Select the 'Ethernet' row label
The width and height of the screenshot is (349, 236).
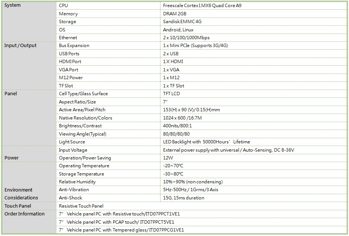[x=68, y=38]
